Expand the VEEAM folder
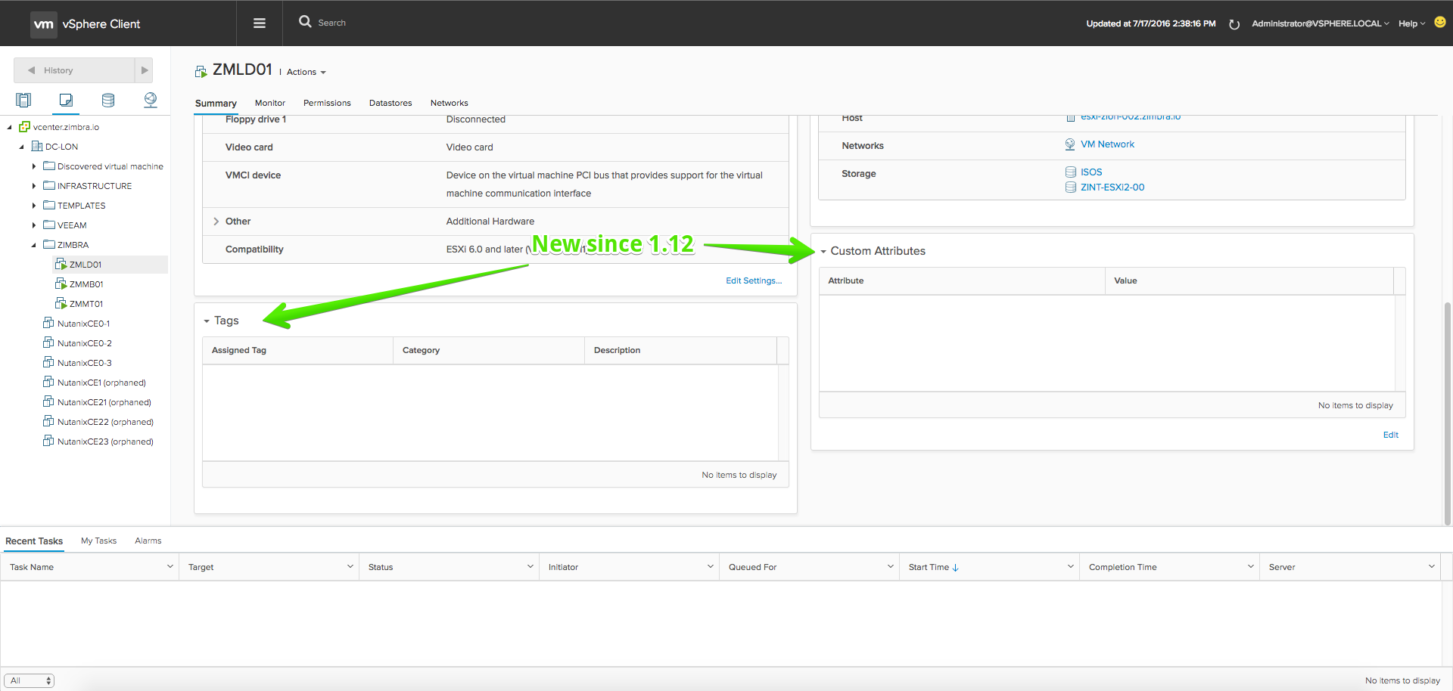 tap(33, 225)
